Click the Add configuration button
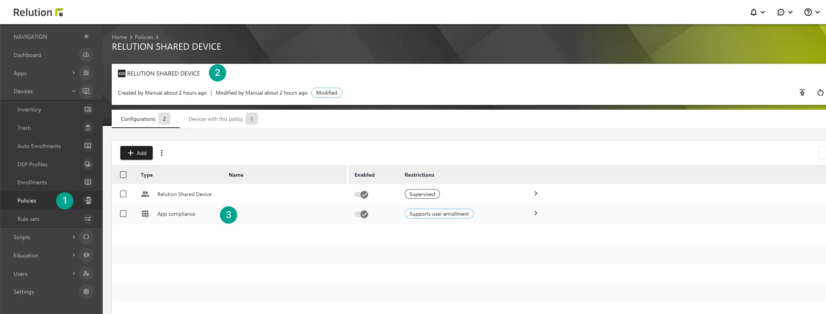The image size is (826, 314). tap(137, 153)
